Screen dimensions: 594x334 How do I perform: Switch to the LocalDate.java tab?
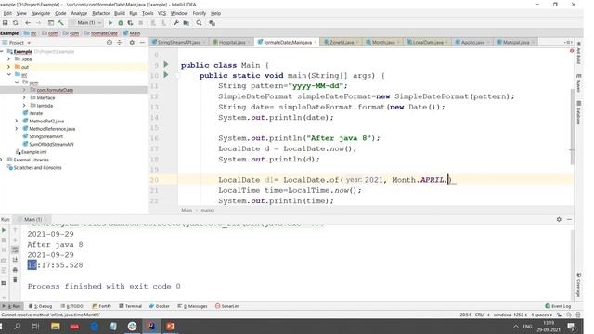(427, 42)
